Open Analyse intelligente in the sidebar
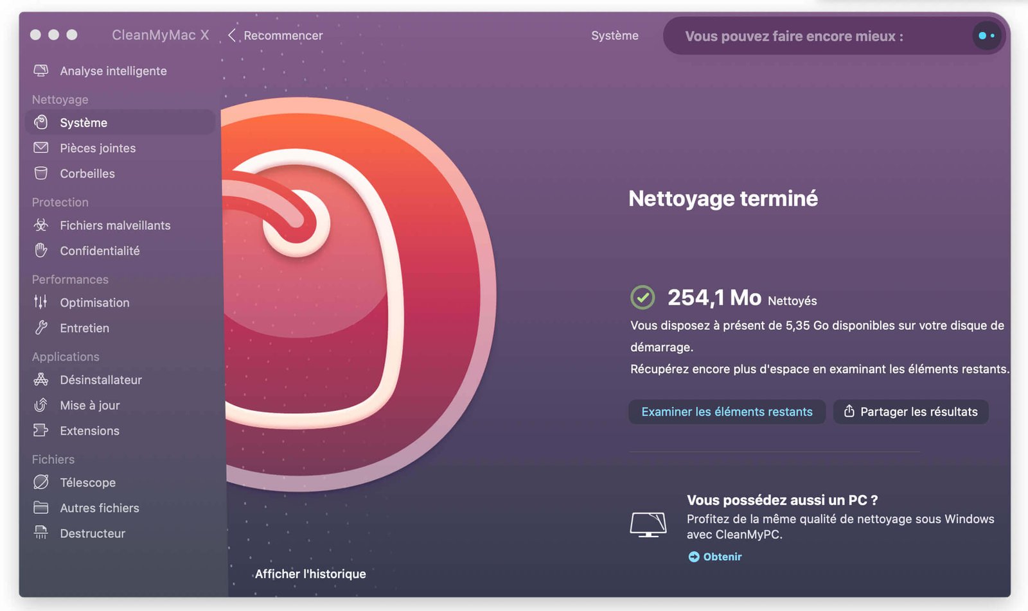The height and width of the screenshot is (611, 1028). coord(120,71)
